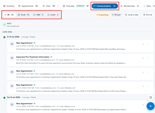Click the blue plus floating button
The width and height of the screenshot is (155, 113).
click(x=150, y=106)
